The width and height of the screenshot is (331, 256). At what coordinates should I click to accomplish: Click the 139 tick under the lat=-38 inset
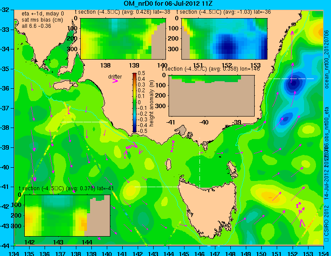point(134,65)
